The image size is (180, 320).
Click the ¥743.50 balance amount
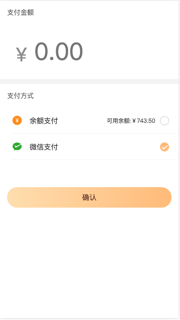(144, 121)
